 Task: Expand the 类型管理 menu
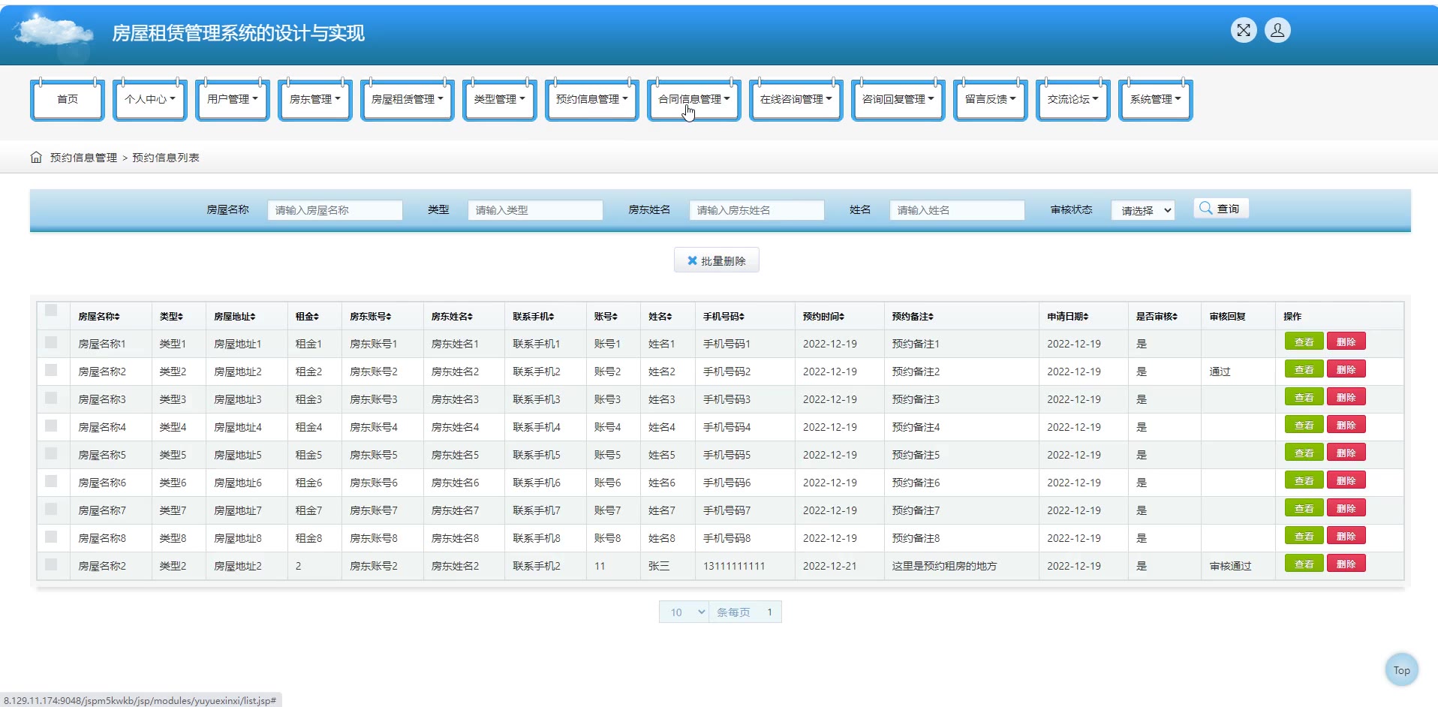500,99
